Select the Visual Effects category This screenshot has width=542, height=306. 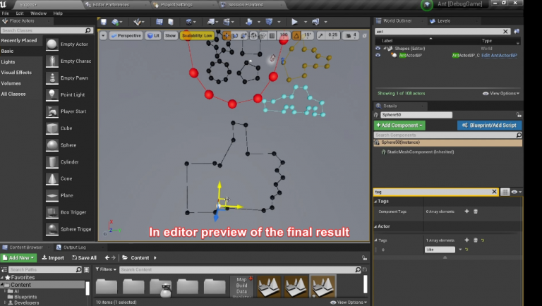pyautogui.click(x=16, y=73)
